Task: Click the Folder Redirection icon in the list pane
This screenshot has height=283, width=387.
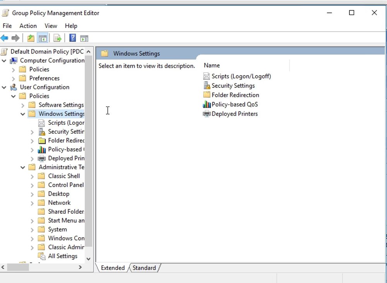Action: click(x=207, y=95)
